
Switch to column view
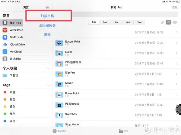pyautogui.click(x=175, y=22)
